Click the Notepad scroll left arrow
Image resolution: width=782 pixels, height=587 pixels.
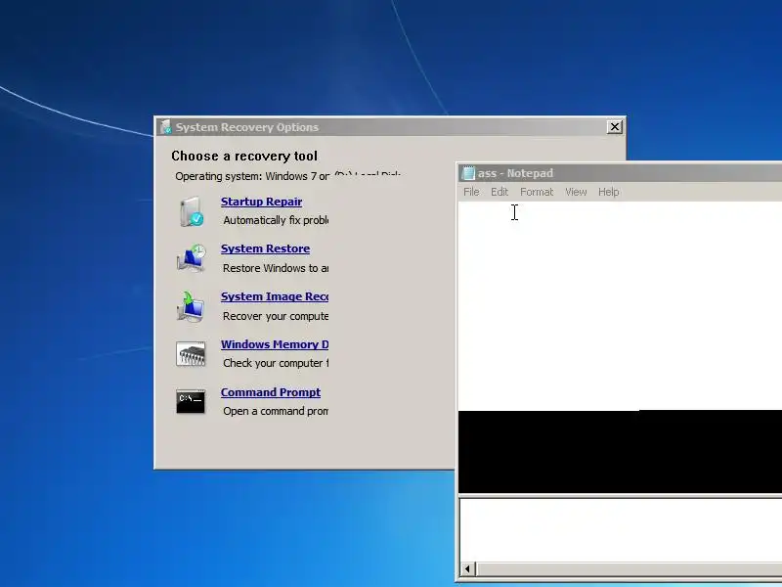pos(467,569)
